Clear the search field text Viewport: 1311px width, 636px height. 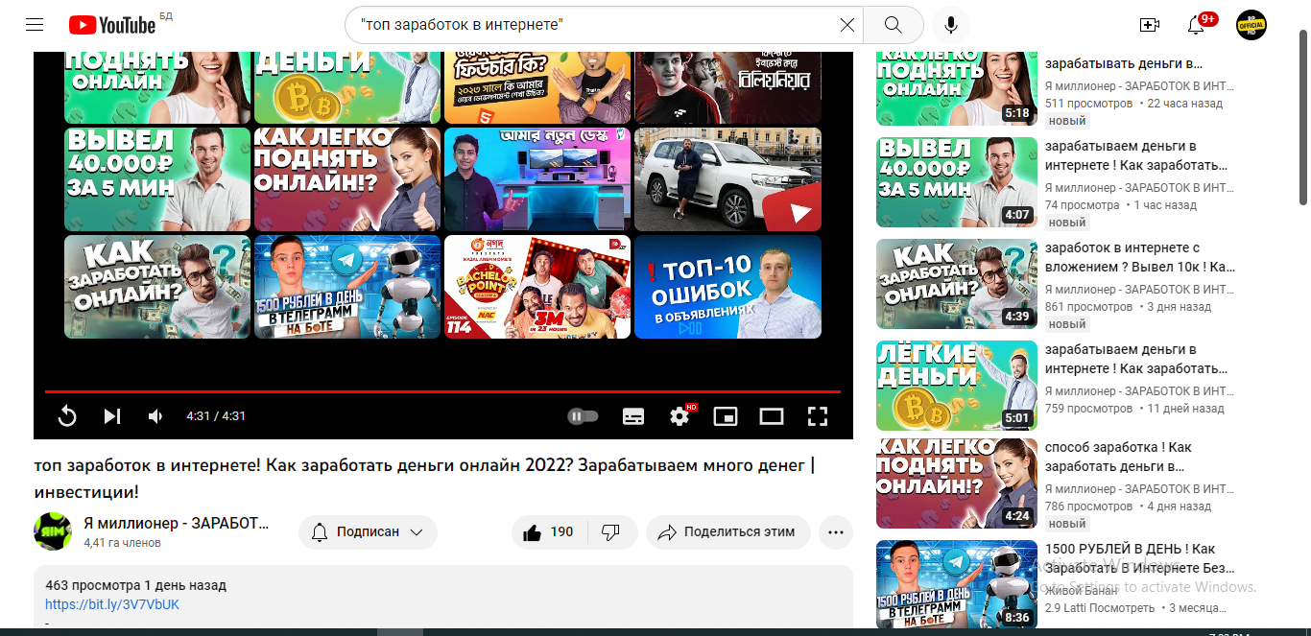tap(846, 25)
